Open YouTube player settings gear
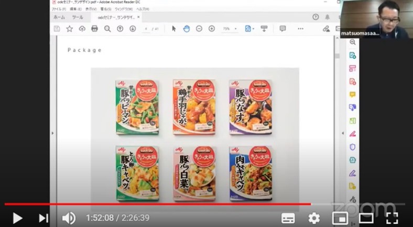This screenshot has height=227, width=413. (314, 218)
